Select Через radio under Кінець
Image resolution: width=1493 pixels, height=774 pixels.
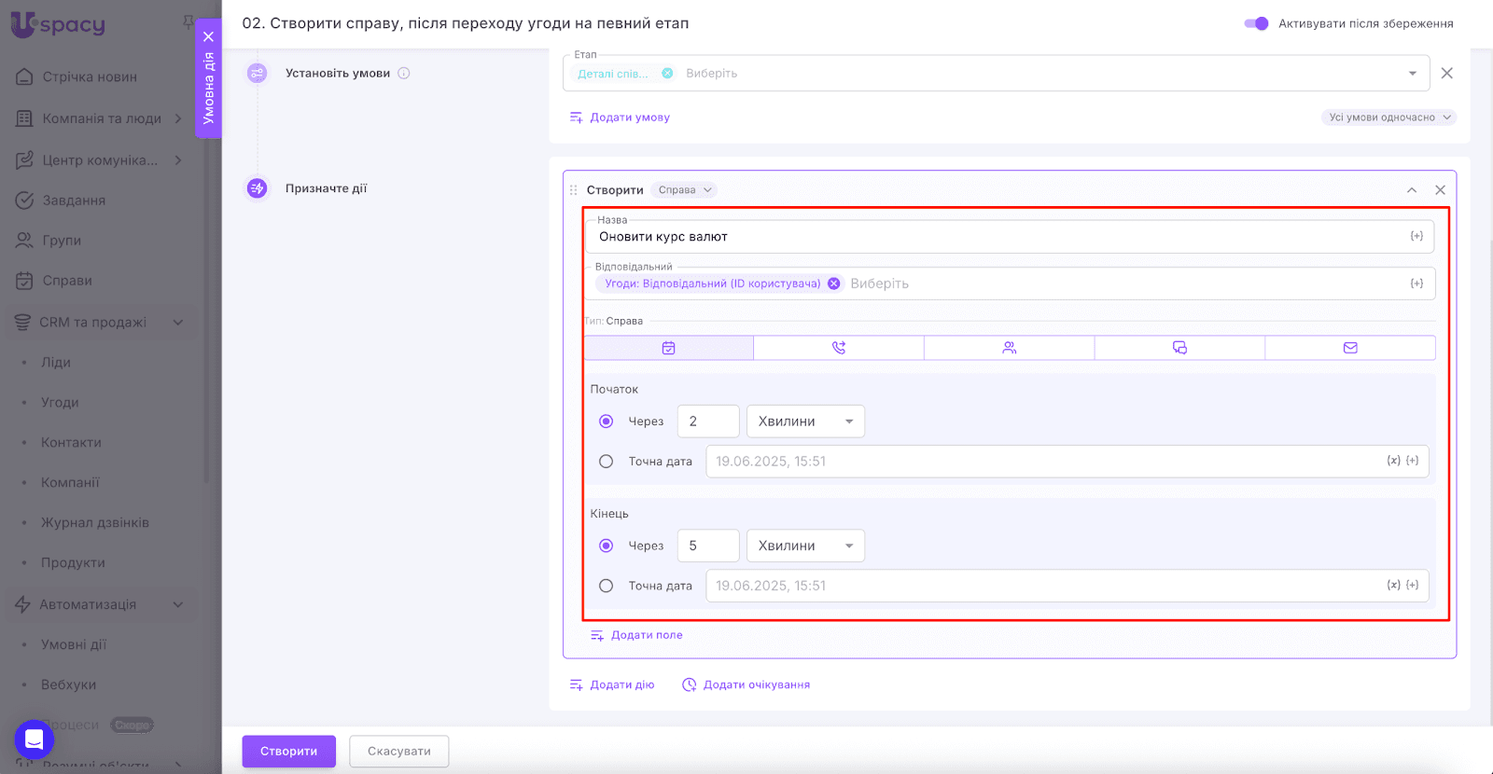(607, 546)
